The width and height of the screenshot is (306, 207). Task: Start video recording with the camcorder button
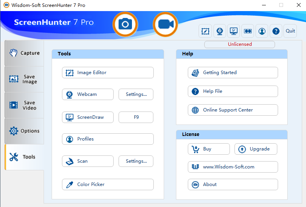[x=166, y=24]
